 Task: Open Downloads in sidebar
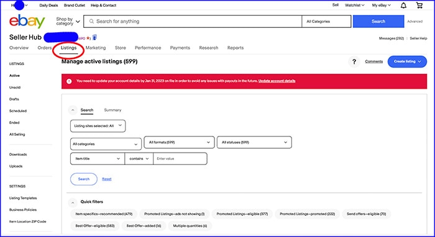click(x=18, y=154)
